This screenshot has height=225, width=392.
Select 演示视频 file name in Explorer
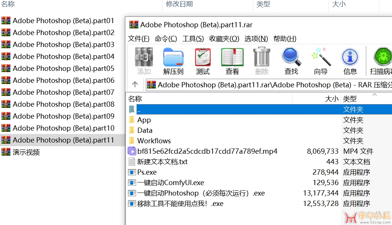tap(26, 152)
